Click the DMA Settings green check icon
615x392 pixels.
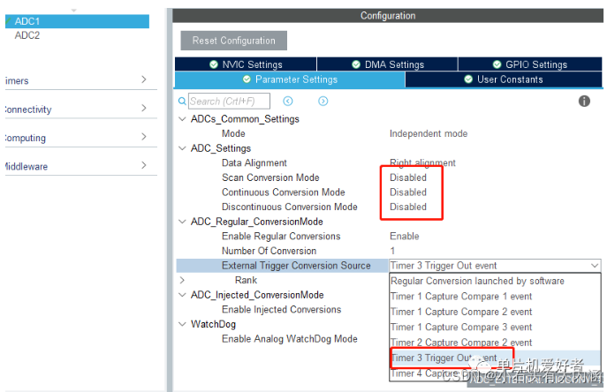356,64
